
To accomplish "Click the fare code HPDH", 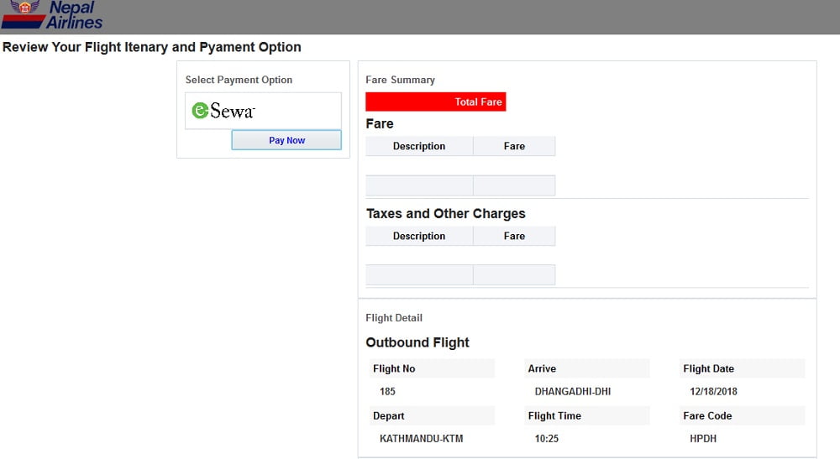I will tap(703, 439).
